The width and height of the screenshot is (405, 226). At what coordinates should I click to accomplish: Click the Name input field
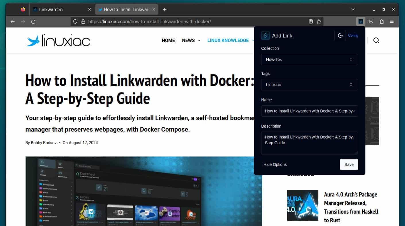click(309, 111)
